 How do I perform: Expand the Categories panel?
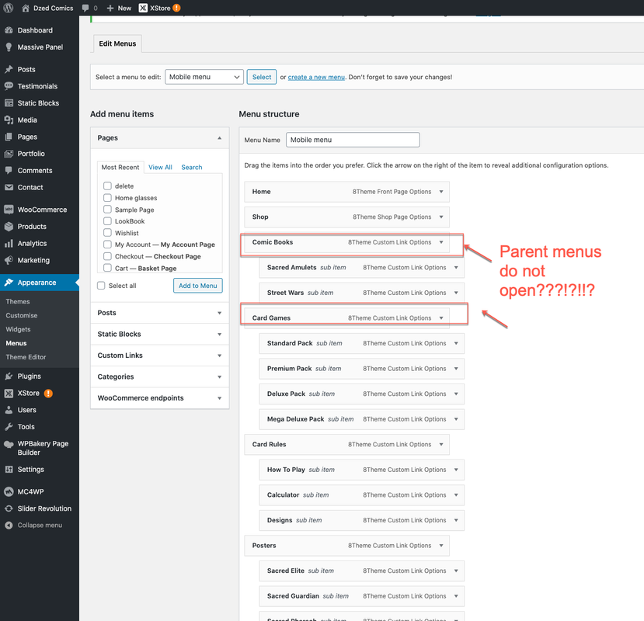click(160, 376)
